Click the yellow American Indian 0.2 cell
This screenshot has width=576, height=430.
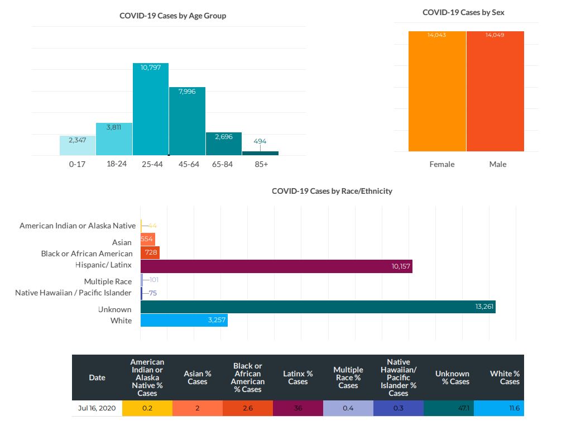pos(147,408)
